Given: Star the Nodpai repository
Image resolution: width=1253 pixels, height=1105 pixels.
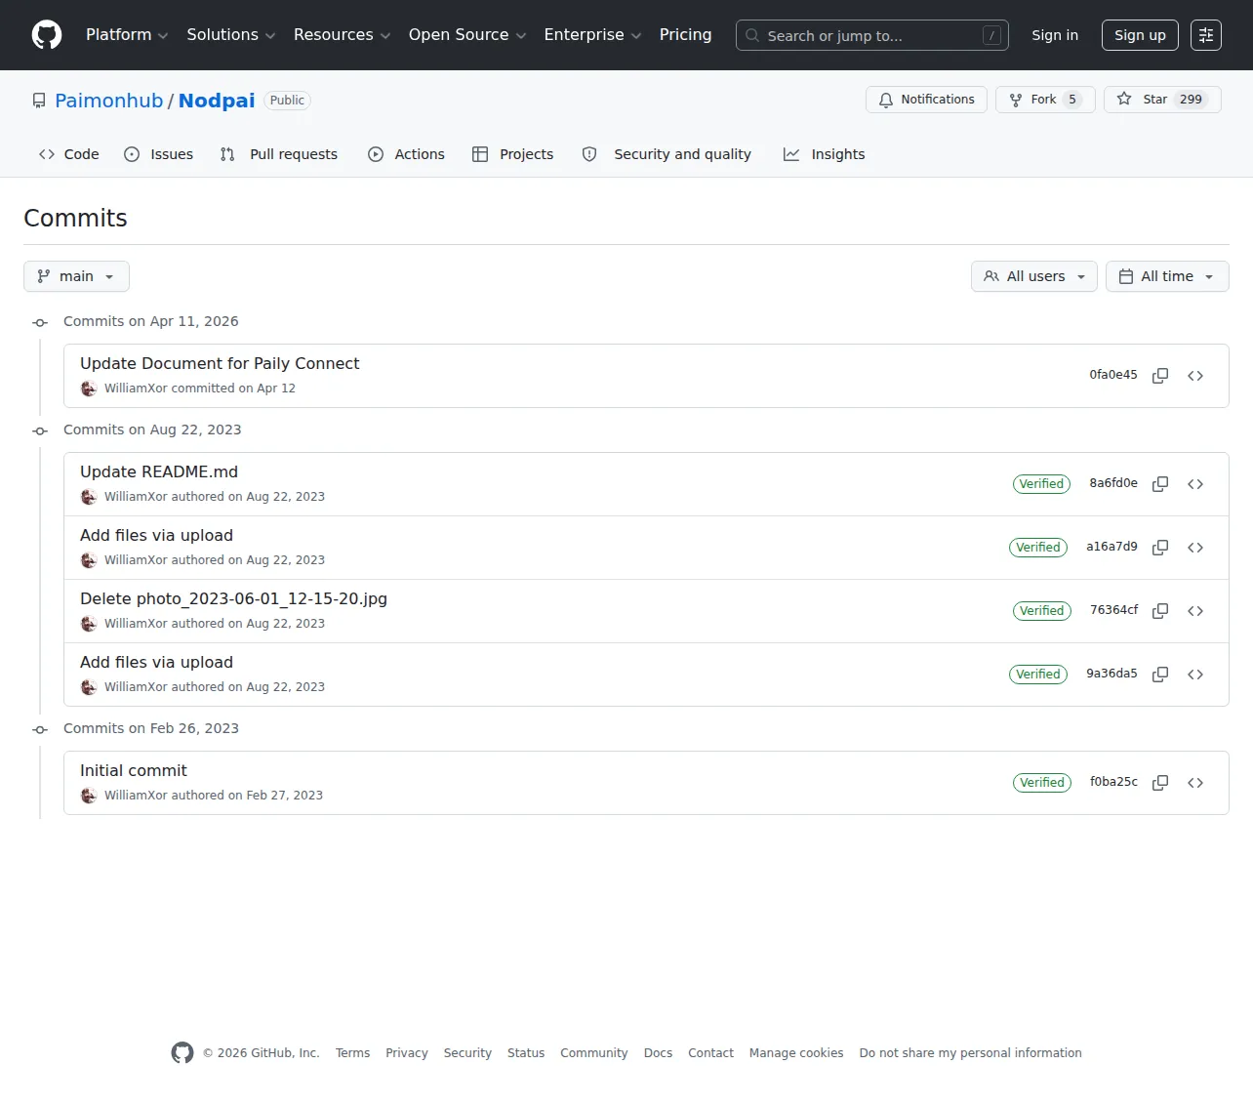Looking at the screenshot, I should [1162, 100].
